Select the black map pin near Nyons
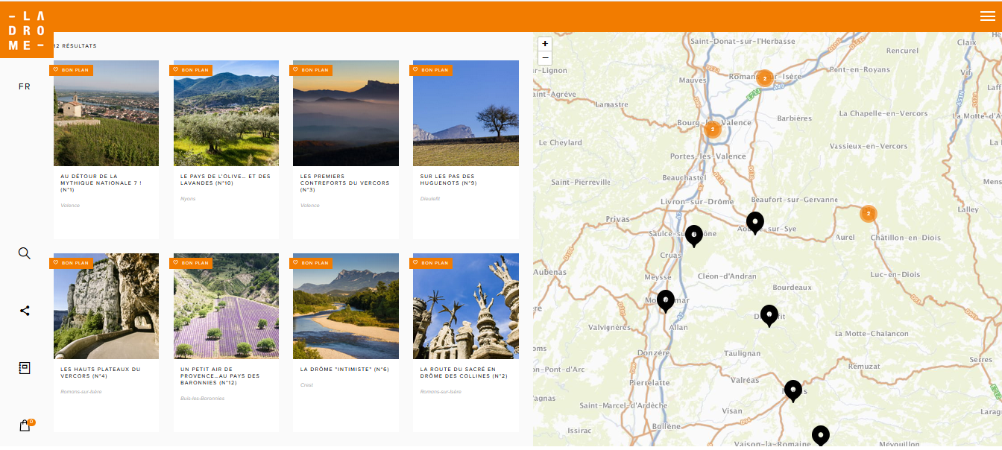The width and height of the screenshot is (1002, 450). click(793, 391)
